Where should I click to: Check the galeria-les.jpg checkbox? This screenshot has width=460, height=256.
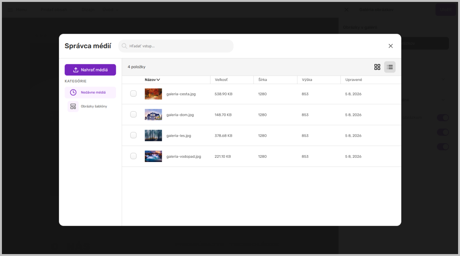pos(133,135)
